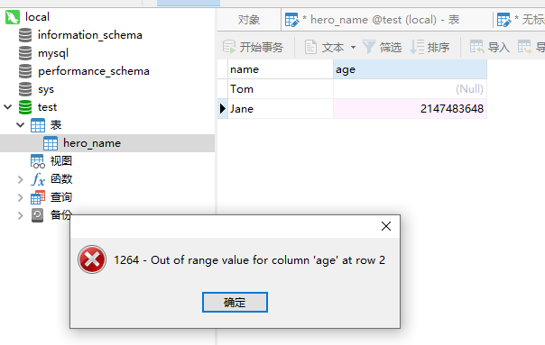Image resolution: width=545 pixels, height=345 pixels.
Task: Expand the 查询 queries node
Action: pos(21,197)
